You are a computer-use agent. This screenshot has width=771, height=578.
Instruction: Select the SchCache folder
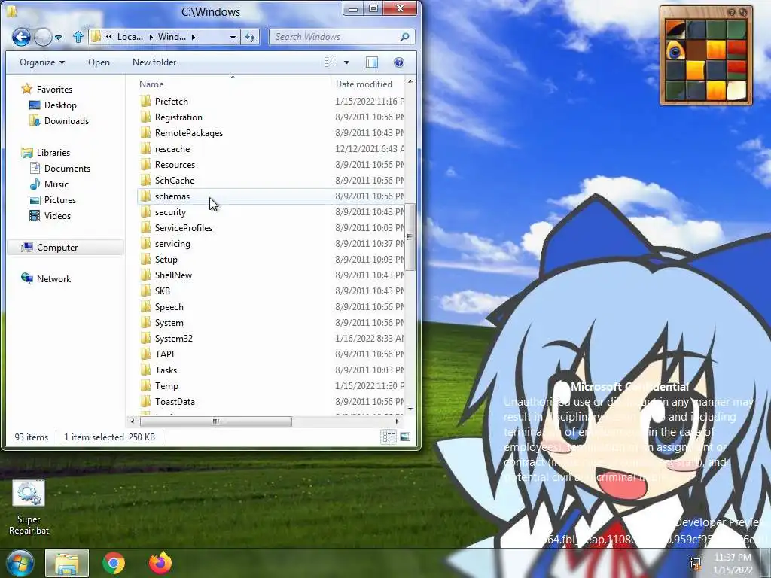(270, 181)
